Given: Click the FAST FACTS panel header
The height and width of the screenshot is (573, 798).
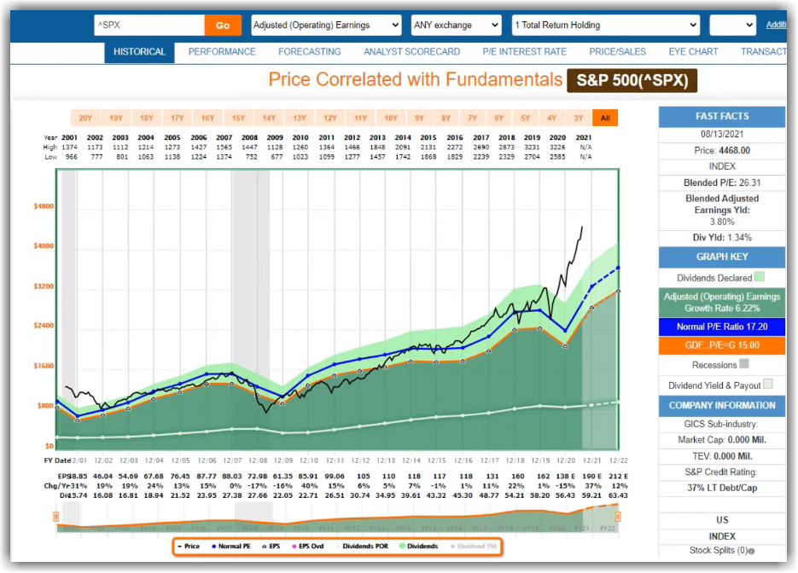Looking at the screenshot, I should click(722, 117).
